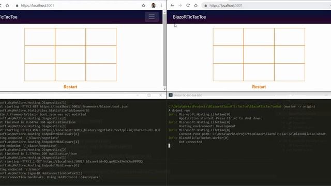This screenshot has width=331, height=186.
Task: Click the left browser scrollbar up arrow
Action: 164,12
